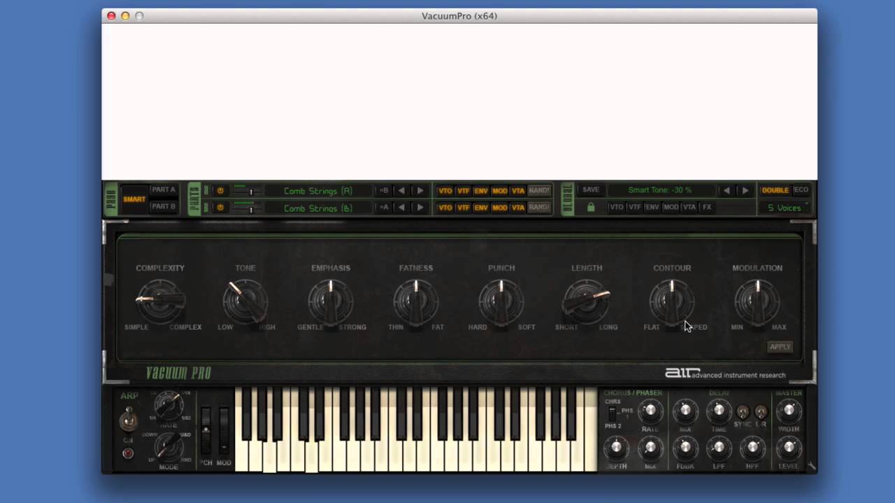Click the Master Level knob
895x503 pixels.
tap(789, 448)
